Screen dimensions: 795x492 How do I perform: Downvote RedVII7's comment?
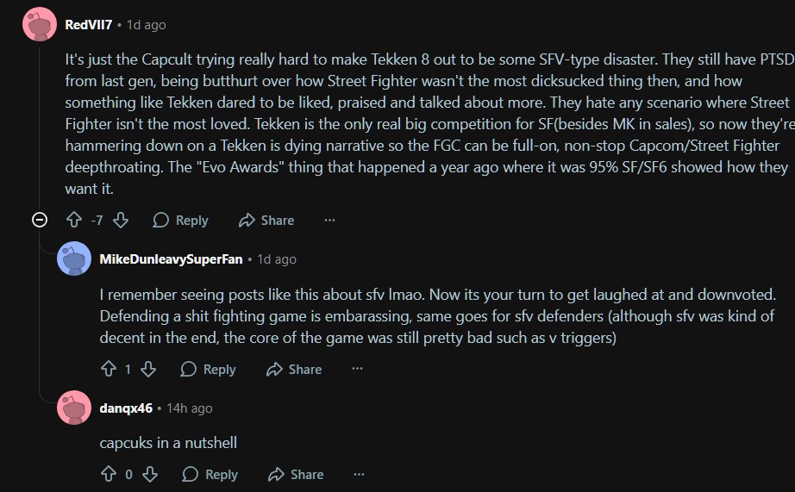(x=121, y=221)
